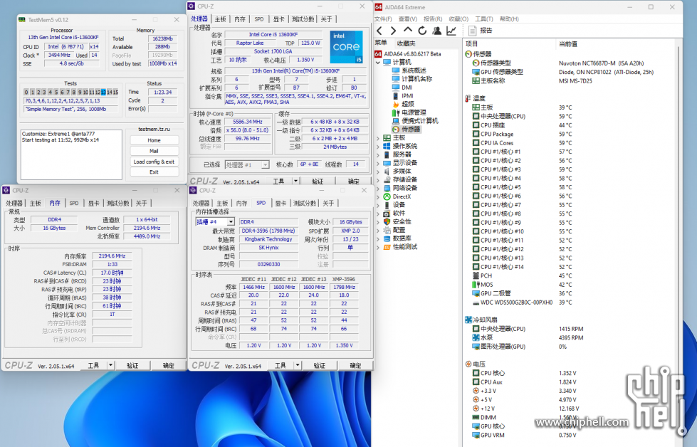Select 操作系统 Windows logo entry
This screenshot has width=697, height=447.
pos(401,146)
